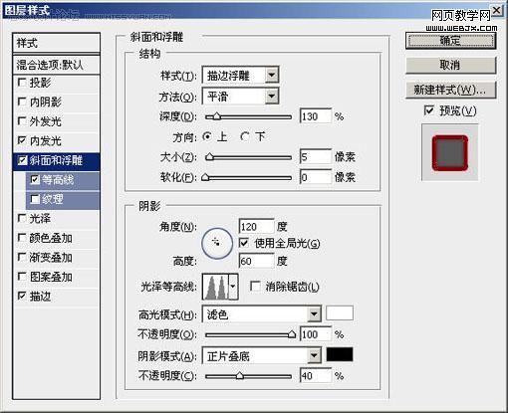Select the 上 direction radio button
The height and width of the screenshot is (413, 508).
click(207, 136)
